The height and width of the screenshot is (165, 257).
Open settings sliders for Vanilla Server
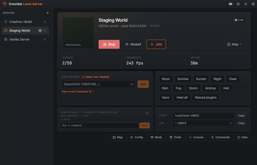pos(45,39)
